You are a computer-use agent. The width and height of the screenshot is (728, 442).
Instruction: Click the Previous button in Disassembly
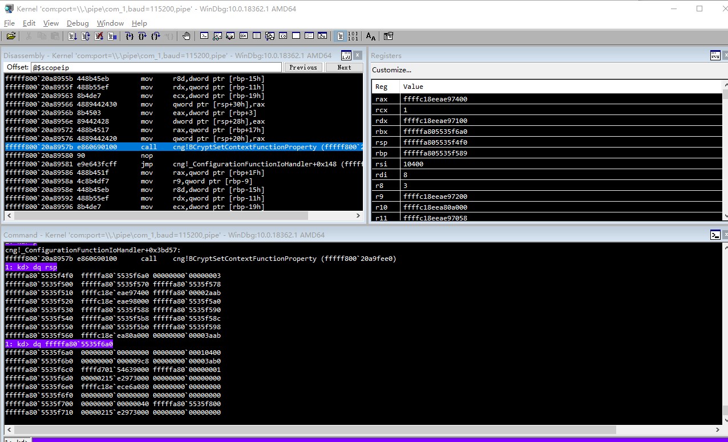[x=304, y=67]
